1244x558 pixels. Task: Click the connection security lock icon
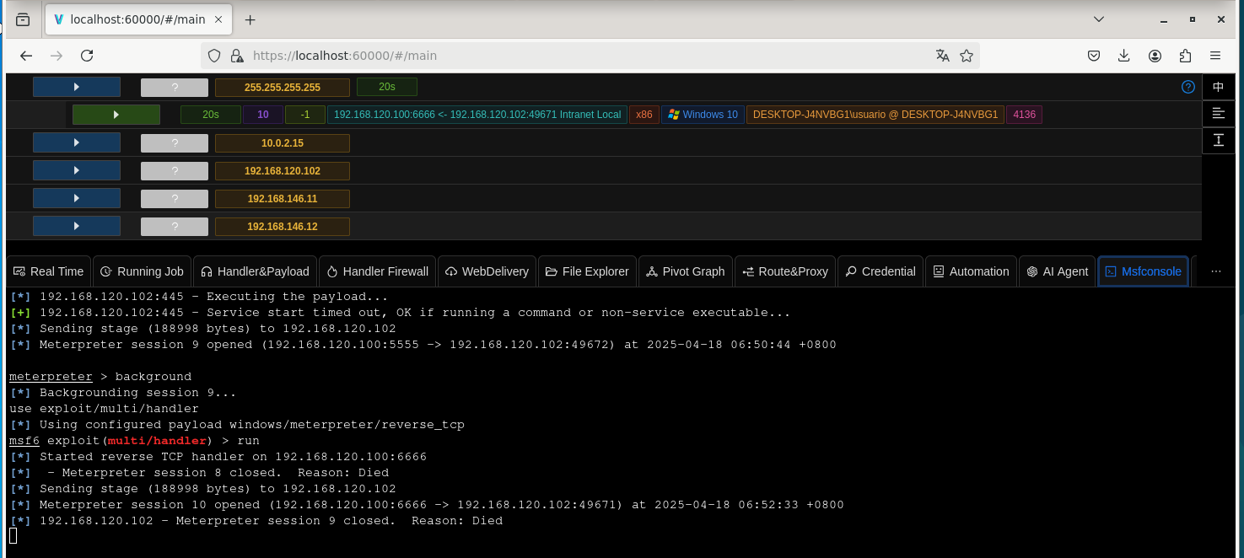236,56
